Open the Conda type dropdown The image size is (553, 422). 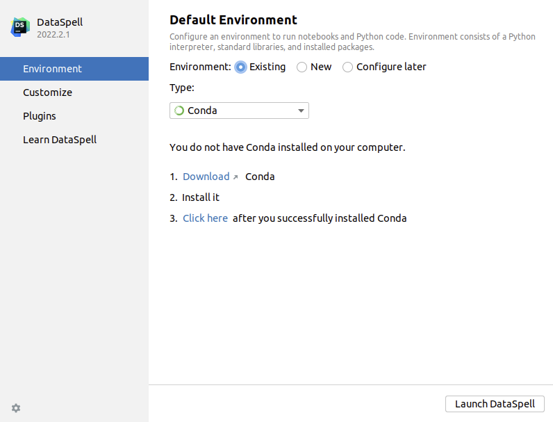click(238, 111)
